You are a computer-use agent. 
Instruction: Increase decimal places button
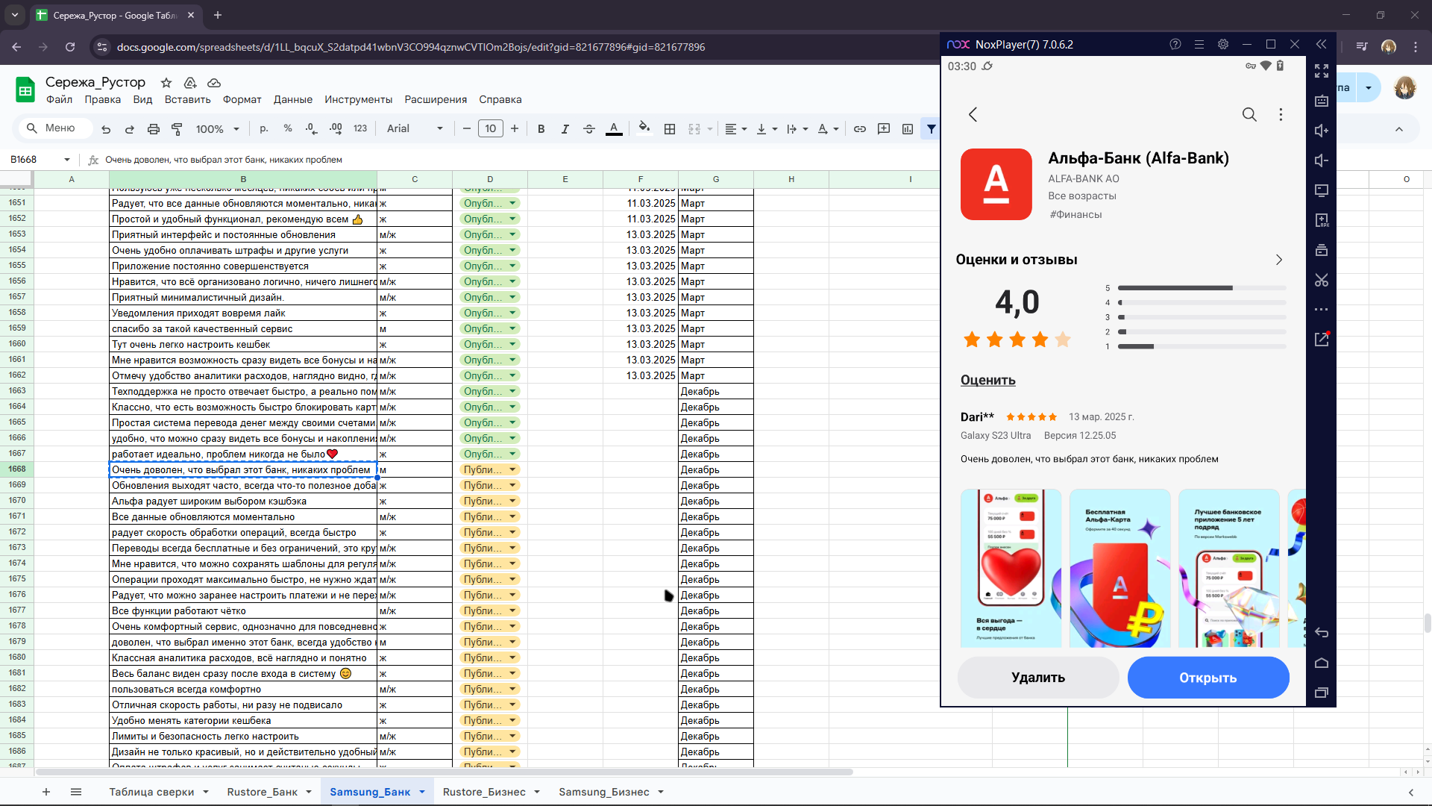coord(336,128)
